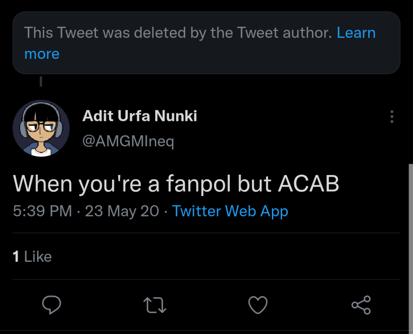View who liked via "1 Like"
The image size is (413, 334).
[32, 257]
